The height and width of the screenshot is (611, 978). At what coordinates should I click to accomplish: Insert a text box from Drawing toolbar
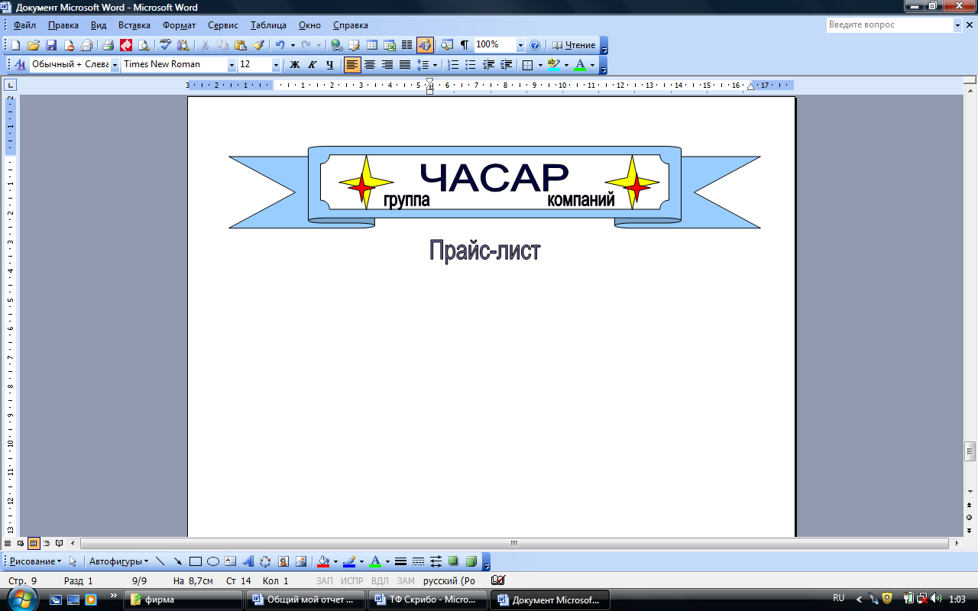pos(231,561)
